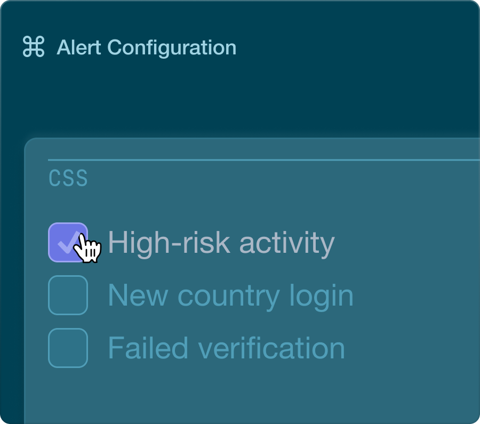
Task: Click the command symbol icon in header
Action: click(x=34, y=47)
